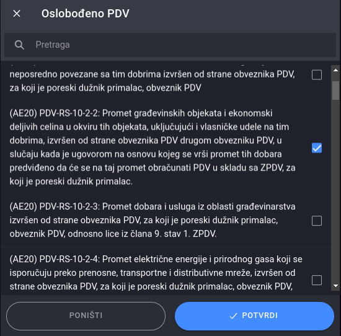Close the Oslobođeno PDV dialog
Image resolution: width=341 pixels, height=336 pixels.
(17, 14)
